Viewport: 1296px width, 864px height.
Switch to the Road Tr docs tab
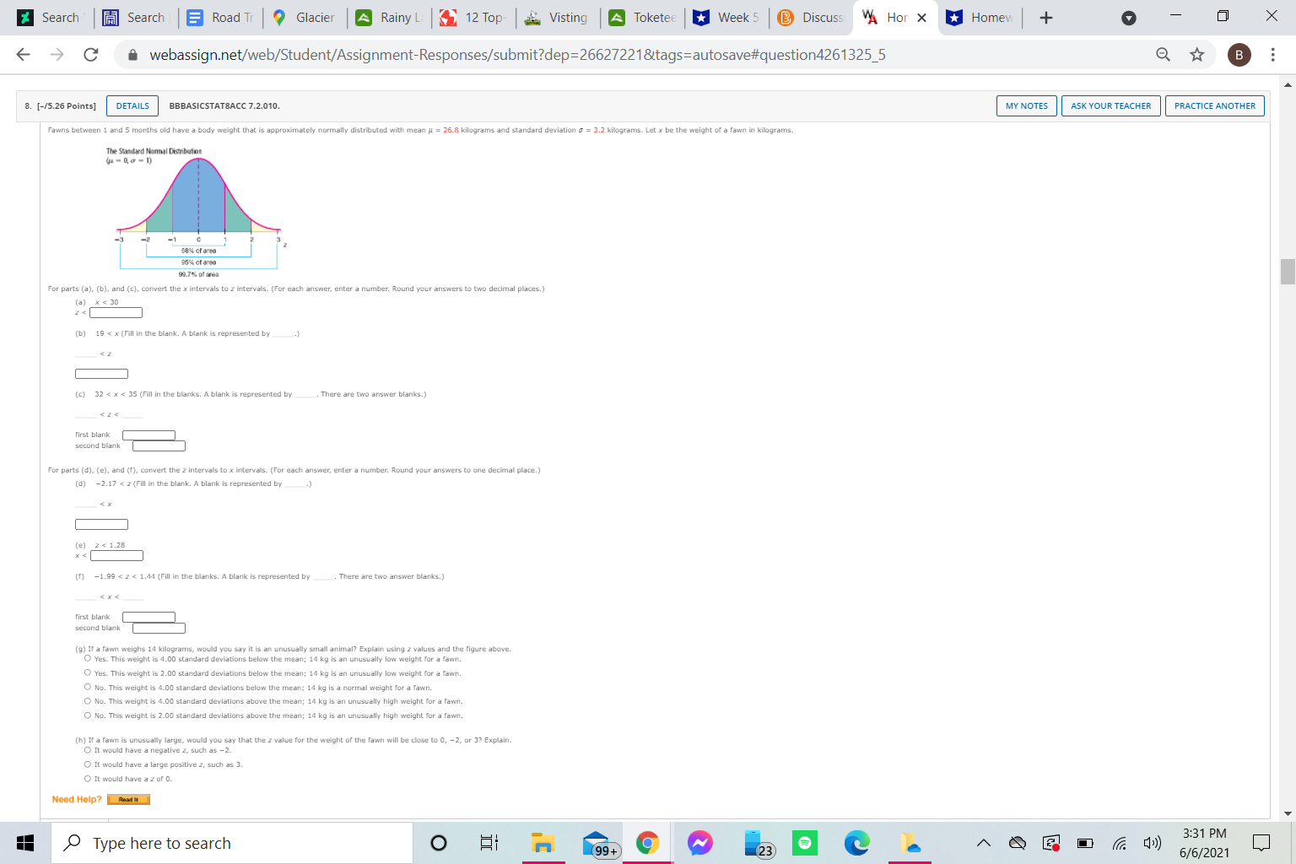pos(221,18)
